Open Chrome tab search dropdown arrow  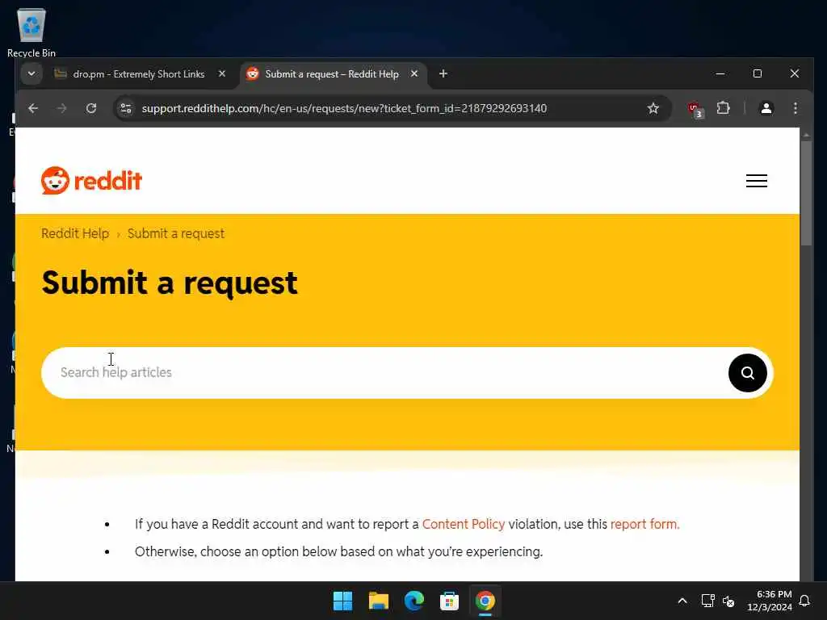click(31, 73)
